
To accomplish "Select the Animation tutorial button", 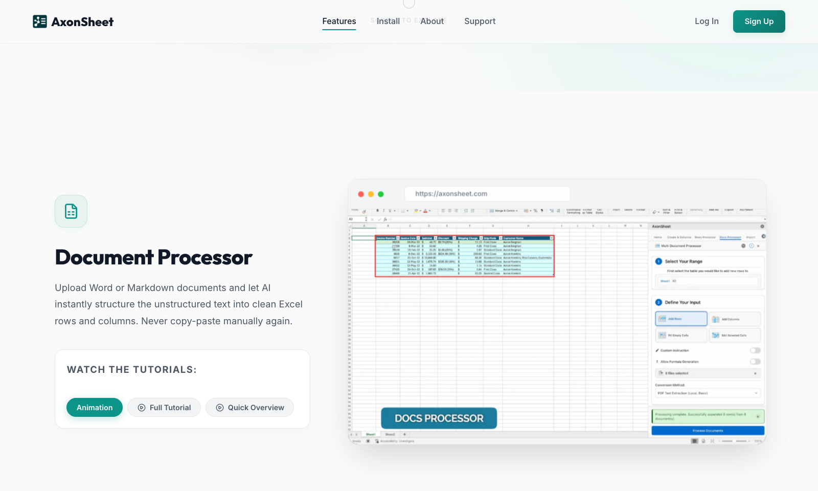I will pyautogui.click(x=95, y=408).
